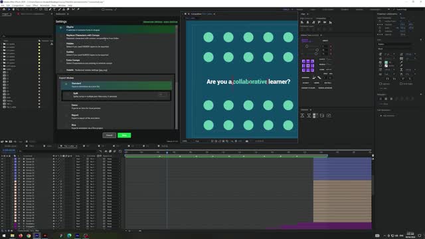
Task: Click the green Save button
Action: coord(124,135)
